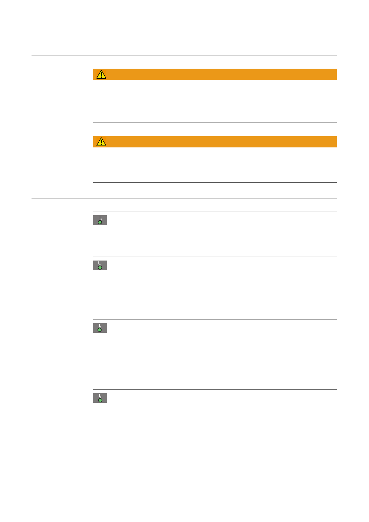Select the t-up upslope indicator icon
This screenshot has width=369, height=522.
coord(100,265)
